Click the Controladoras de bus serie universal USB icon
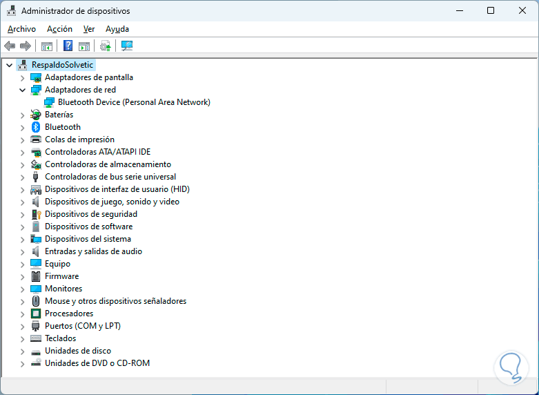The height and width of the screenshot is (395, 539). [35, 177]
